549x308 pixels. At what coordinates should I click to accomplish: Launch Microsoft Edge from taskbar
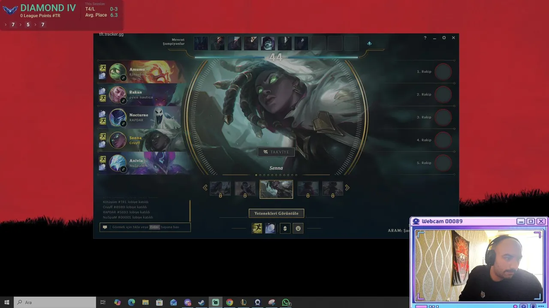pyautogui.click(x=131, y=302)
